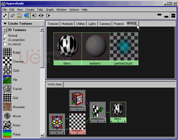The height and width of the screenshot is (140, 178).
Task: Create a File texture from its icon
Action: point(7,80)
